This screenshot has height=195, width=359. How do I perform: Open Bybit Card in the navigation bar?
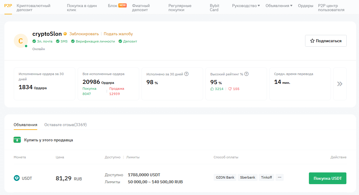click(215, 8)
